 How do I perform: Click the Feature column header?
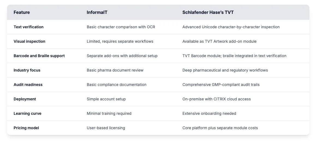point(22,12)
